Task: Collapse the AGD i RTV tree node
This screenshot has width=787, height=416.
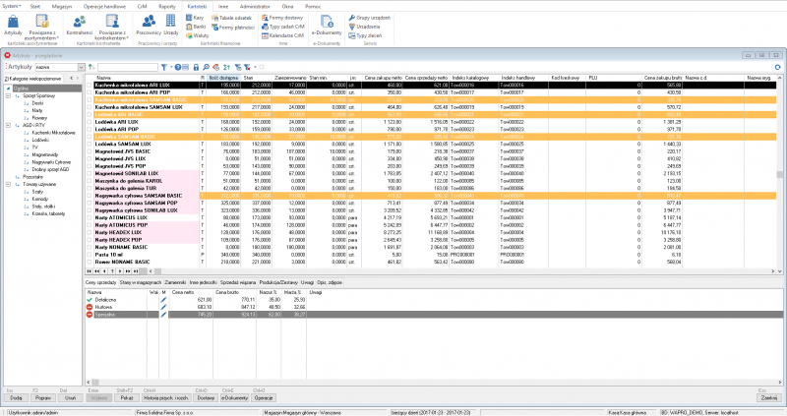Action: tap(7, 124)
